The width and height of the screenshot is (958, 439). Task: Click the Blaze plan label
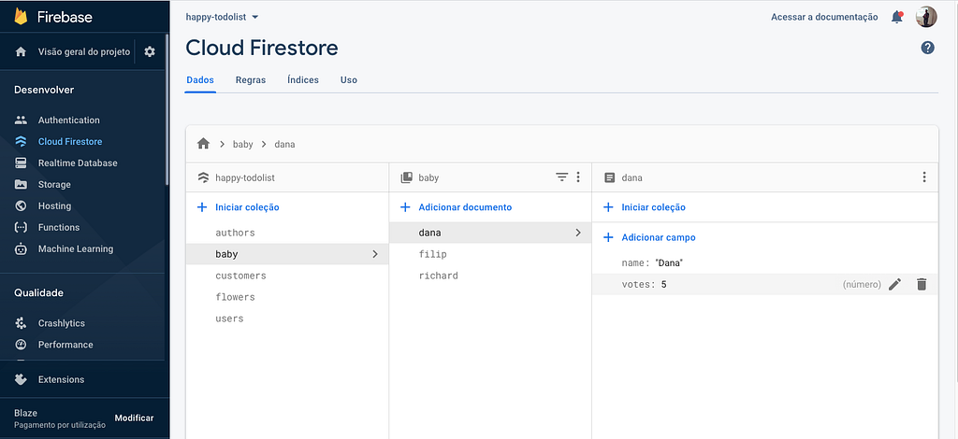tap(25, 413)
